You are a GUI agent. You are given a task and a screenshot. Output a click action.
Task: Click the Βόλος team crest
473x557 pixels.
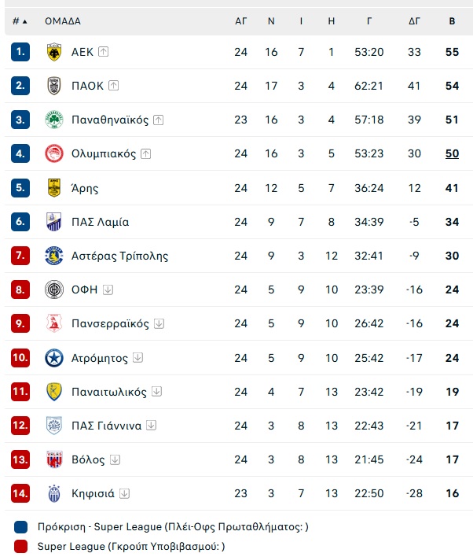coord(54,459)
